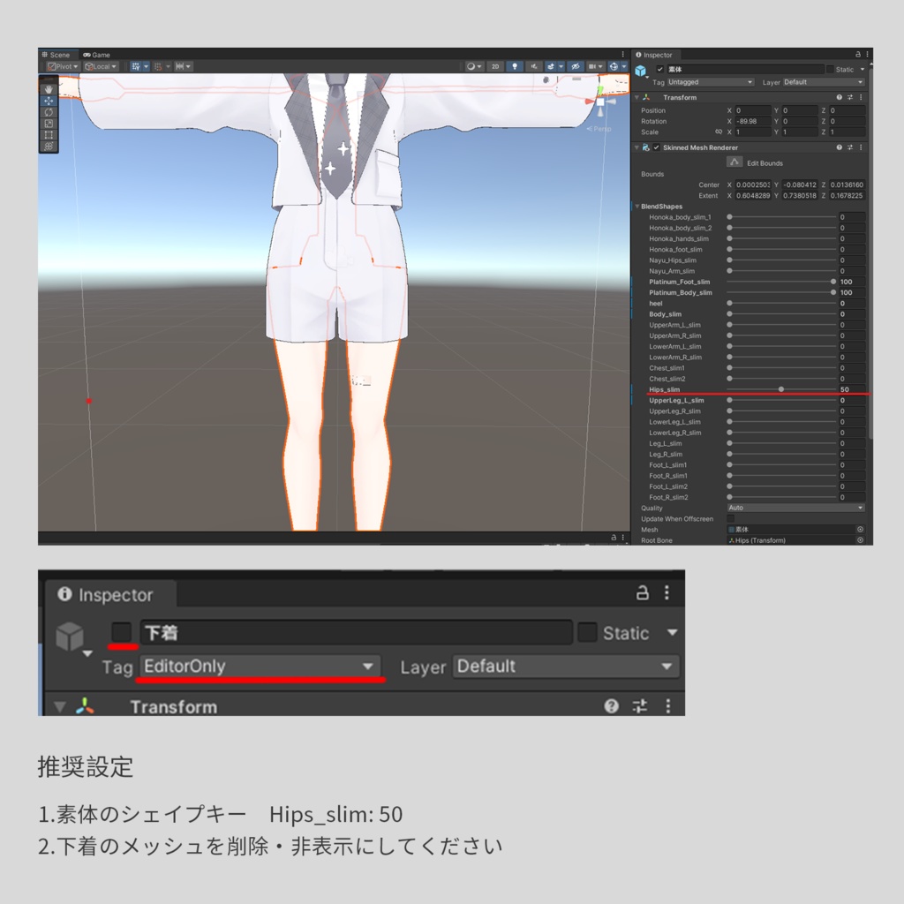Open the EditorOnly tag dropdown
Image resolution: width=904 pixels, height=904 pixels.
(x=259, y=667)
